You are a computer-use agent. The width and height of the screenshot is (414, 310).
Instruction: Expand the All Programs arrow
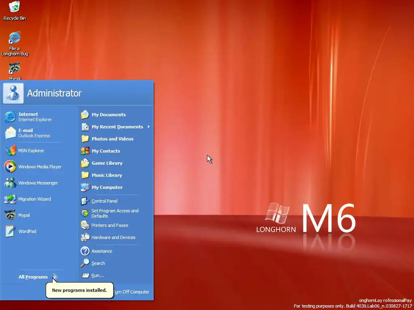click(55, 277)
